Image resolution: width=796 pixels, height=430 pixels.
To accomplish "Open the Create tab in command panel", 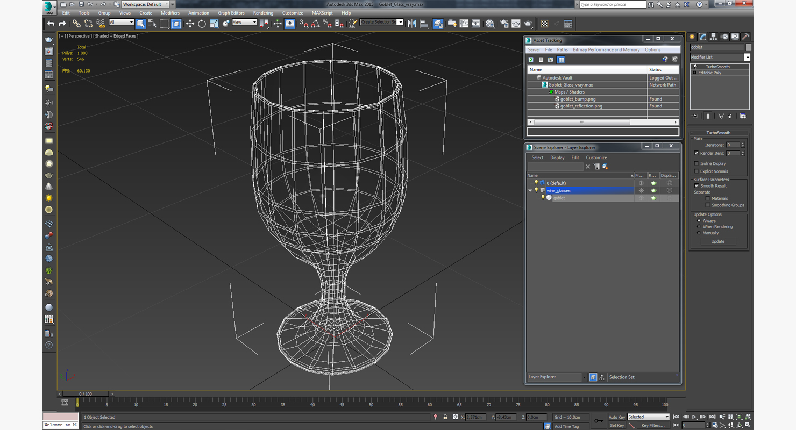I will coord(692,37).
